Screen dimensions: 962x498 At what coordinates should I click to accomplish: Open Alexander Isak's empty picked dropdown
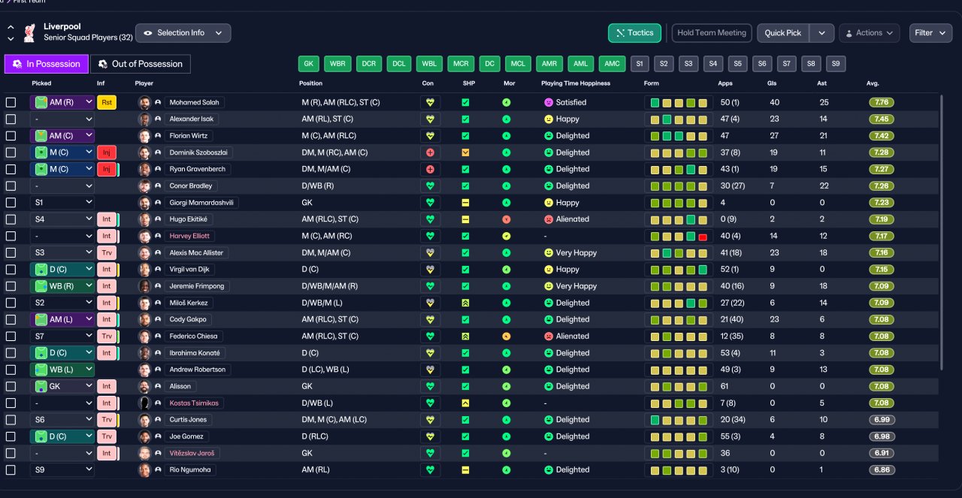tap(62, 119)
